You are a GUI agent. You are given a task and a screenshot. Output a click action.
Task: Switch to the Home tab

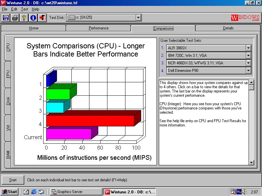coord(34,28)
